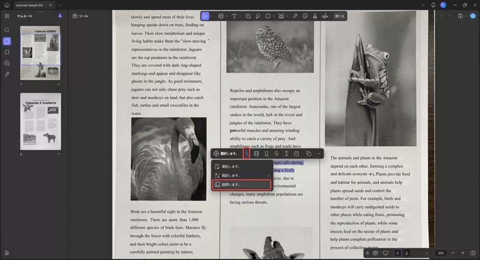Open measurement tool dropdown arrow
The width and height of the screenshot is (480, 260).
(287, 16)
